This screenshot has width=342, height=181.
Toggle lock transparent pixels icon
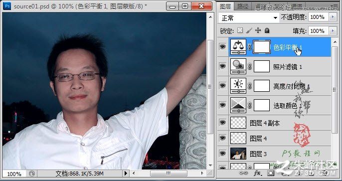tap(240, 30)
